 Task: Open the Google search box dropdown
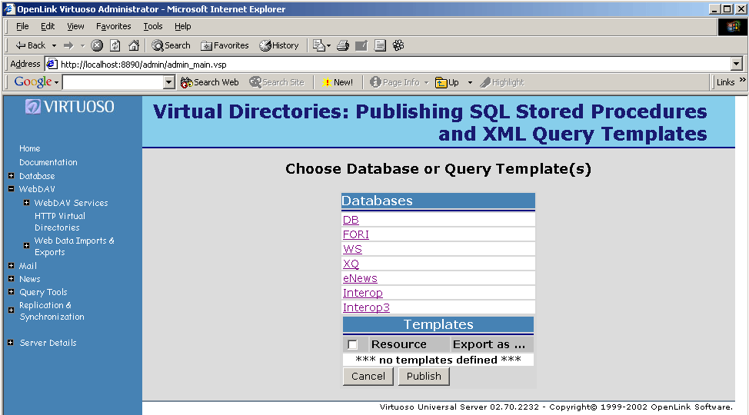click(x=169, y=82)
